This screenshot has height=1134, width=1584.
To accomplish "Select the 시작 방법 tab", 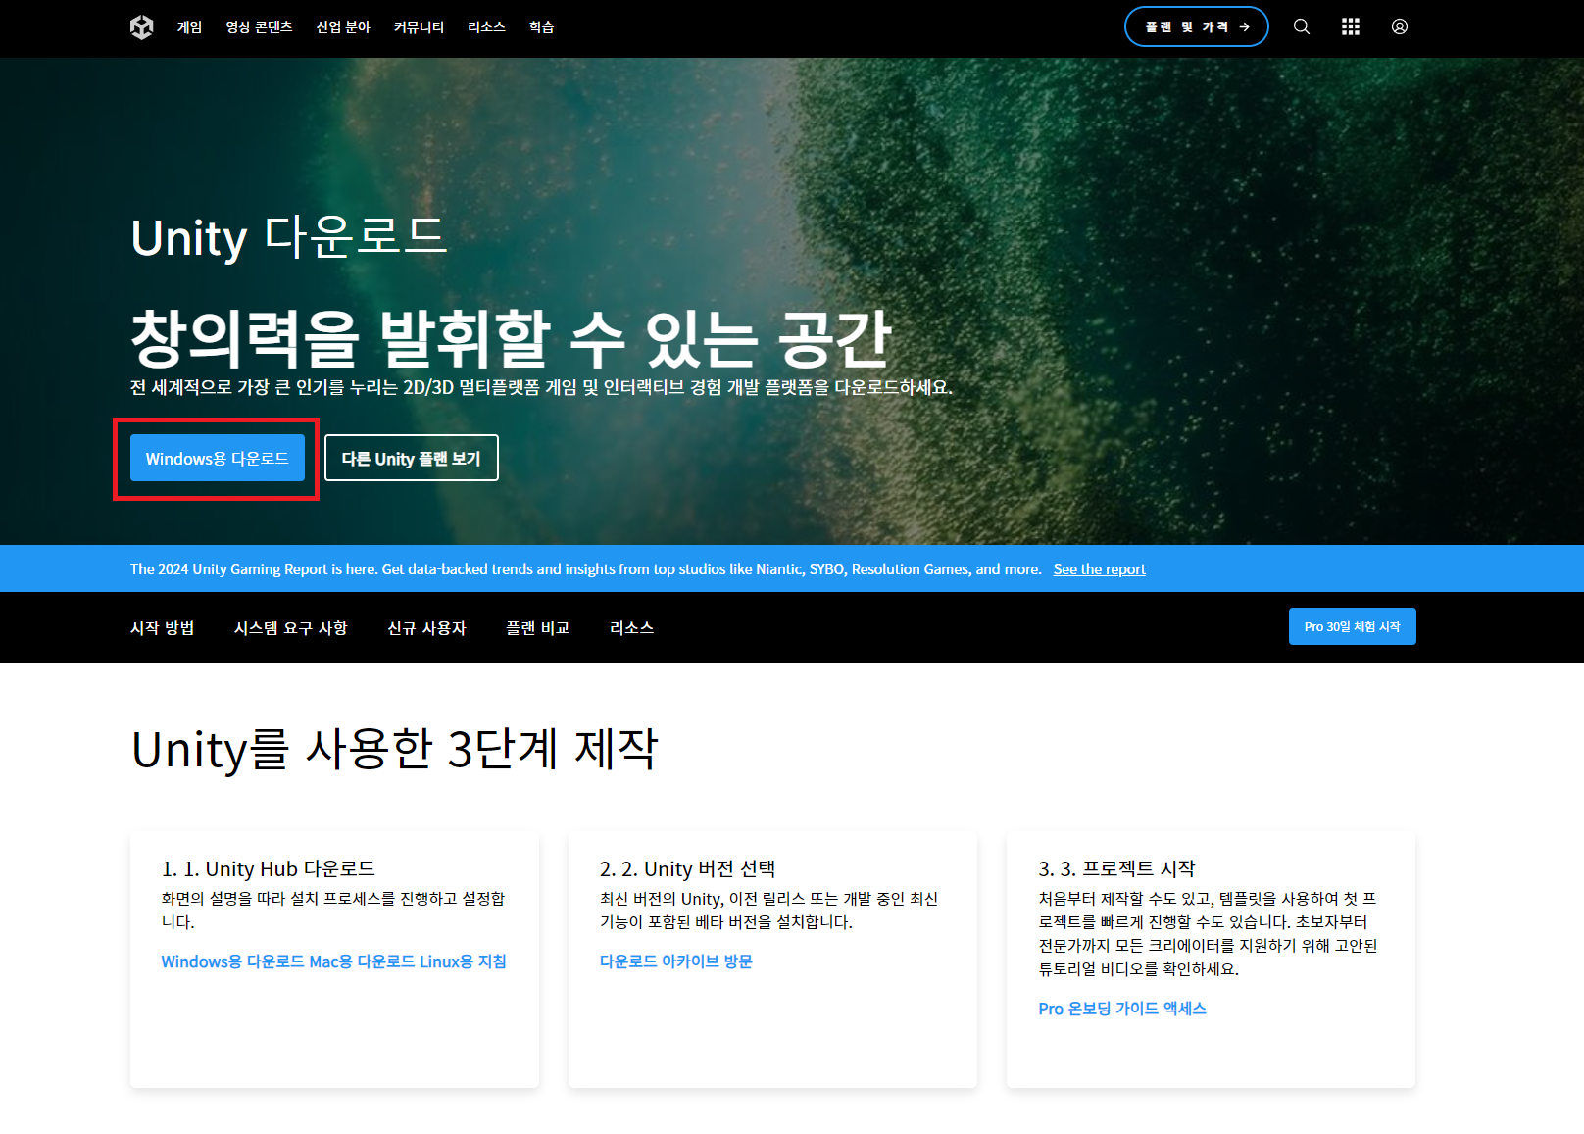I will [x=162, y=627].
